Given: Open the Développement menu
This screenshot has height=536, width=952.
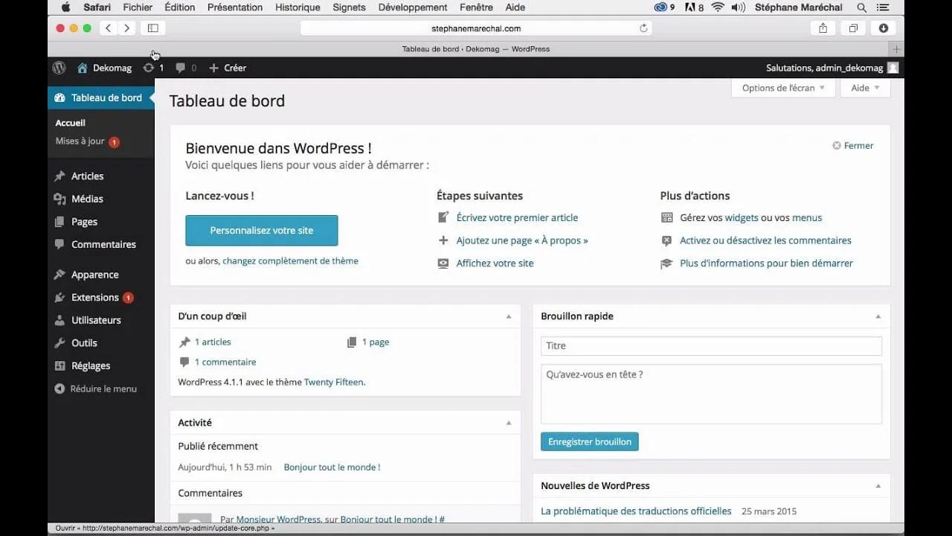Looking at the screenshot, I should (x=413, y=7).
